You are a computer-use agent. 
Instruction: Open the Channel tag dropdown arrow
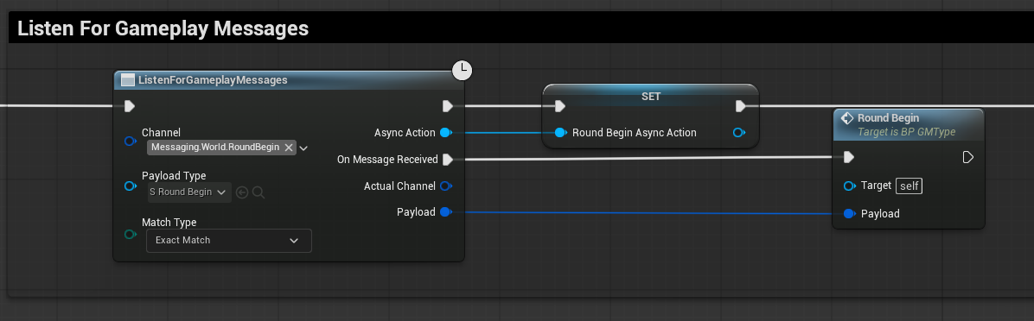(x=303, y=148)
